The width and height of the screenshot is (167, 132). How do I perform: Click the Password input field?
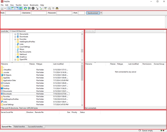coord(64,13)
